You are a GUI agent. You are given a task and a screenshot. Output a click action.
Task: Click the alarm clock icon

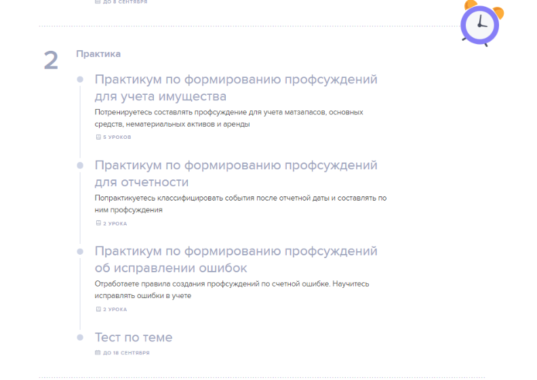click(x=480, y=24)
